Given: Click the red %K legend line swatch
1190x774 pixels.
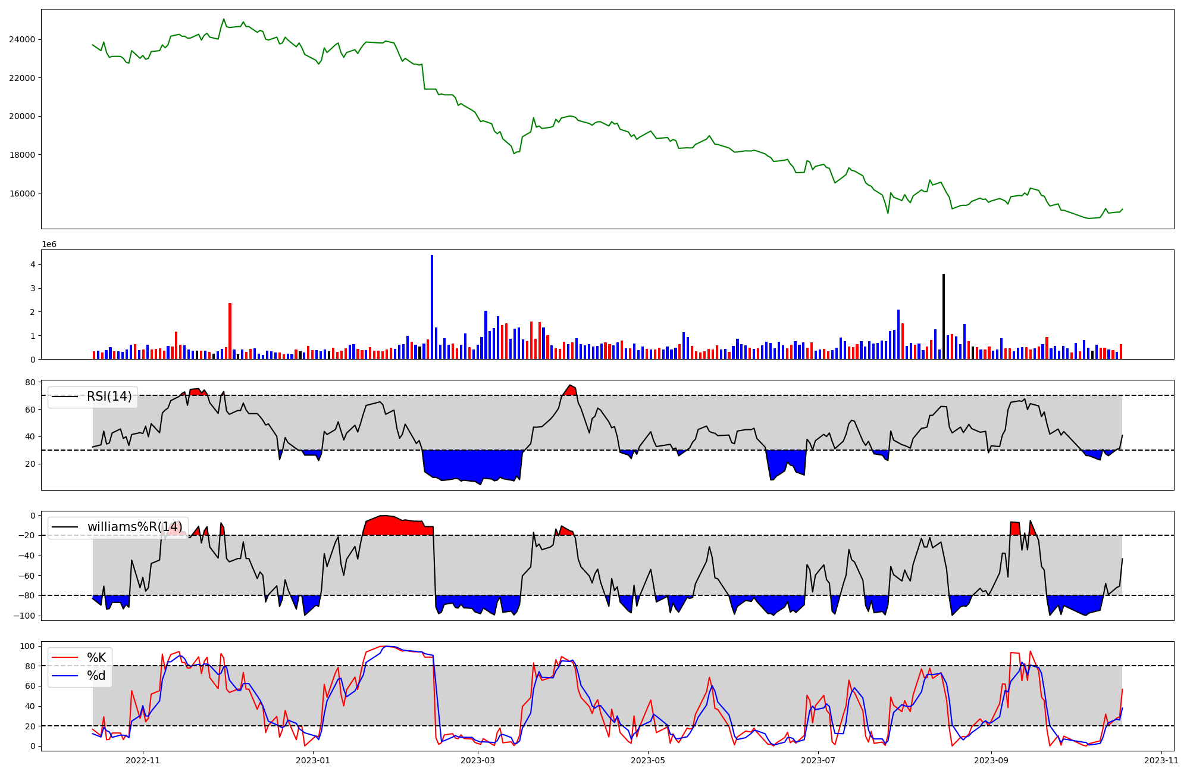Looking at the screenshot, I should pos(65,657).
